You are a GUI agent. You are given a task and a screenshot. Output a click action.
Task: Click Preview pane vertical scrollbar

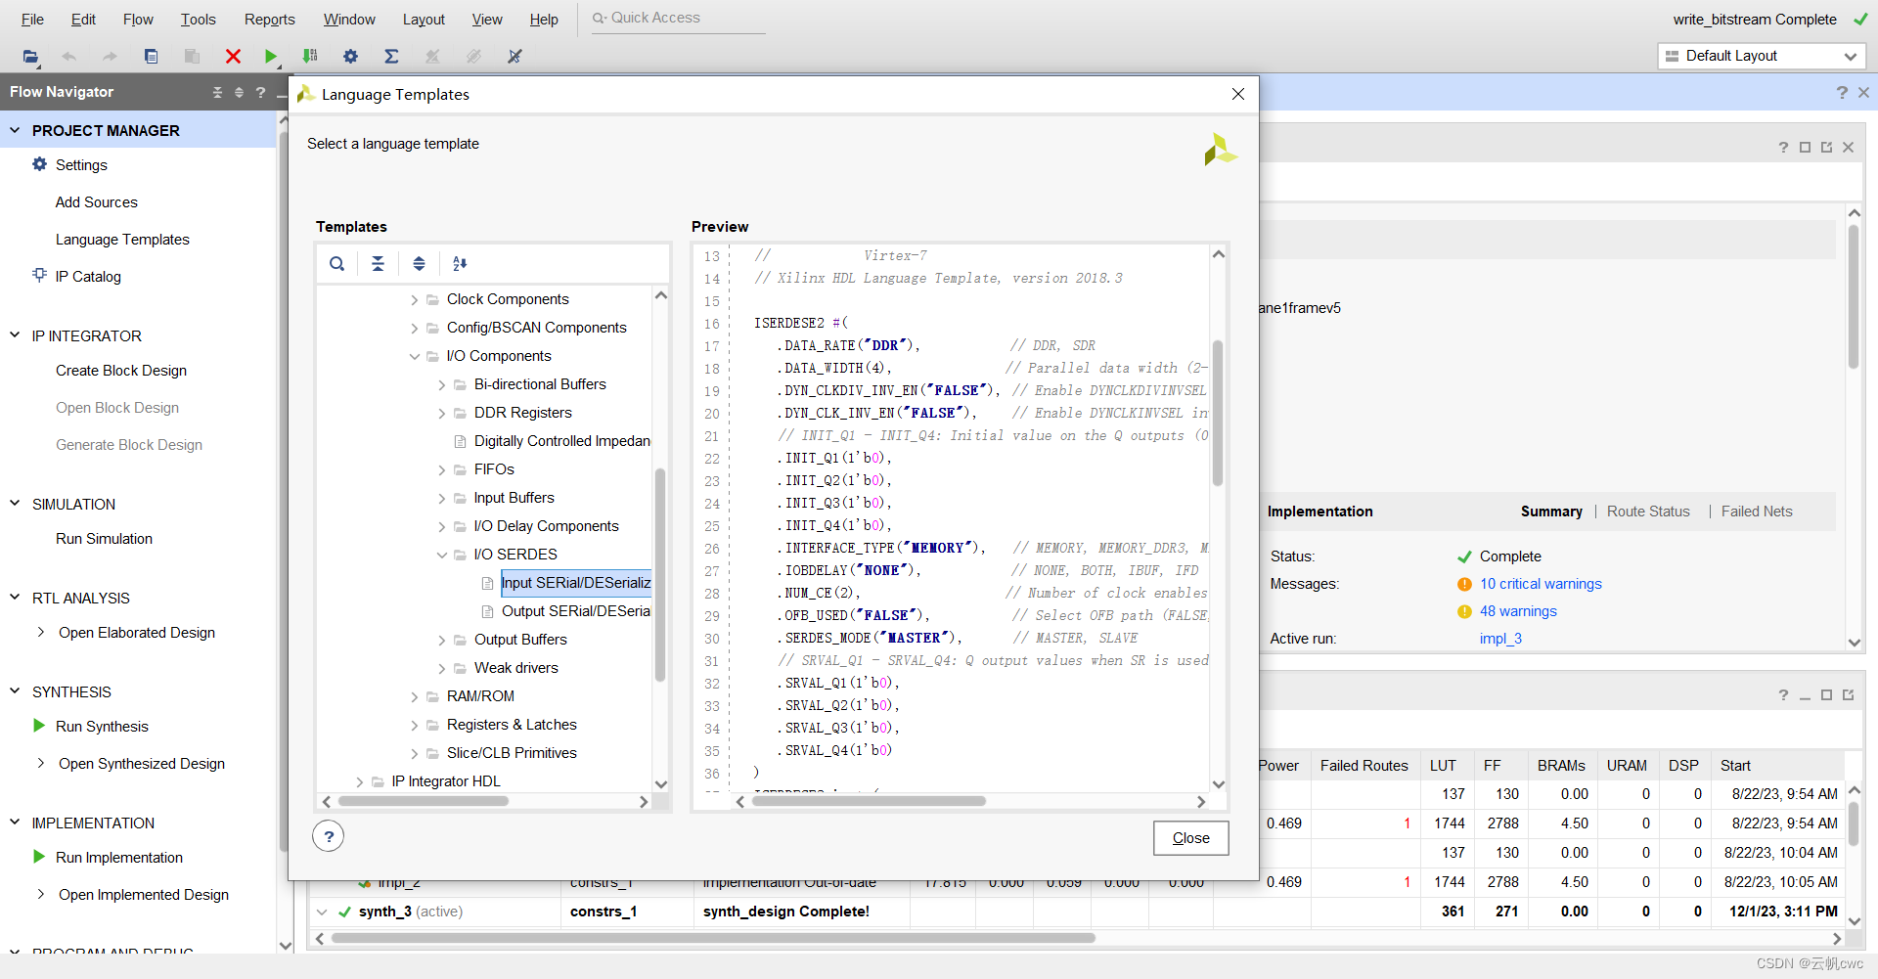tap(1218, 413)
